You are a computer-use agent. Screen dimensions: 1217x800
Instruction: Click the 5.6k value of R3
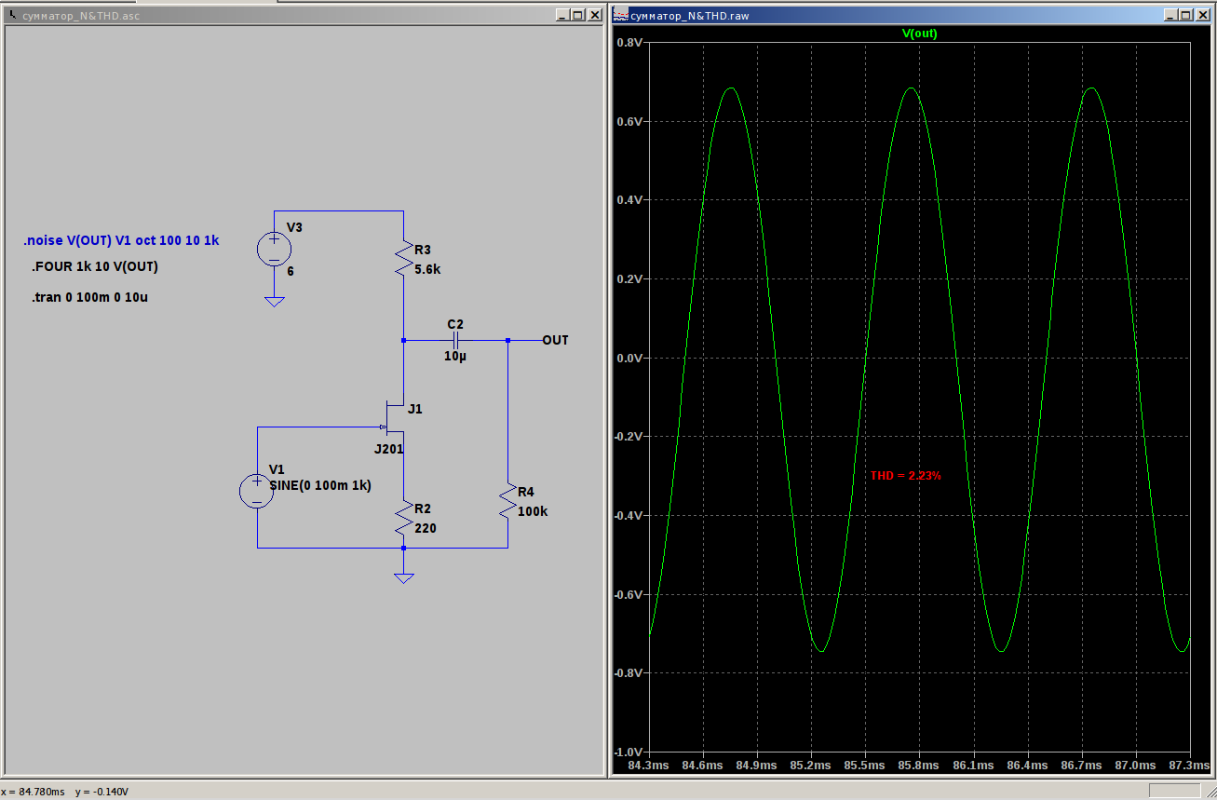pyautogui.click(x=427, y=268)
